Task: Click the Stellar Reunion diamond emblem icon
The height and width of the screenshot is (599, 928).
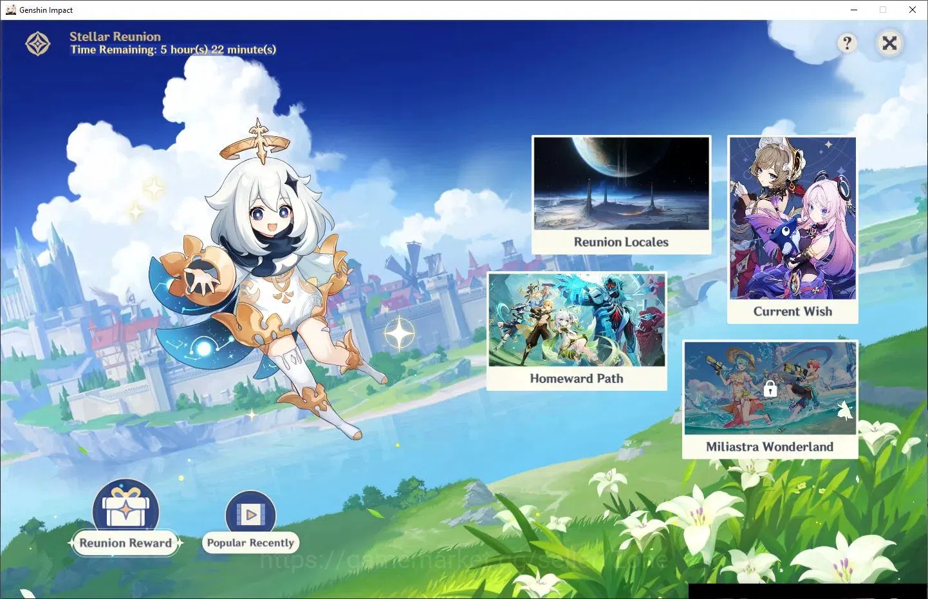Action: (x=38, y=44)
